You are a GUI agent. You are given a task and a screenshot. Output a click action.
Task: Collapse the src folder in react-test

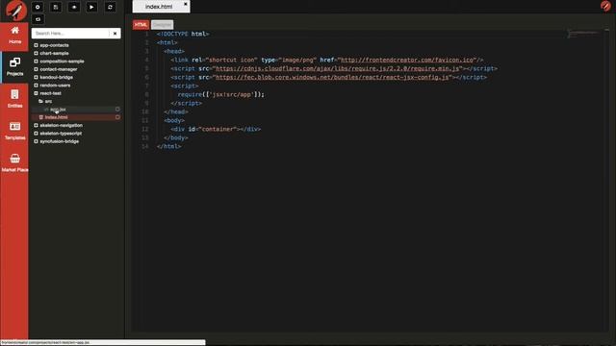40,101
